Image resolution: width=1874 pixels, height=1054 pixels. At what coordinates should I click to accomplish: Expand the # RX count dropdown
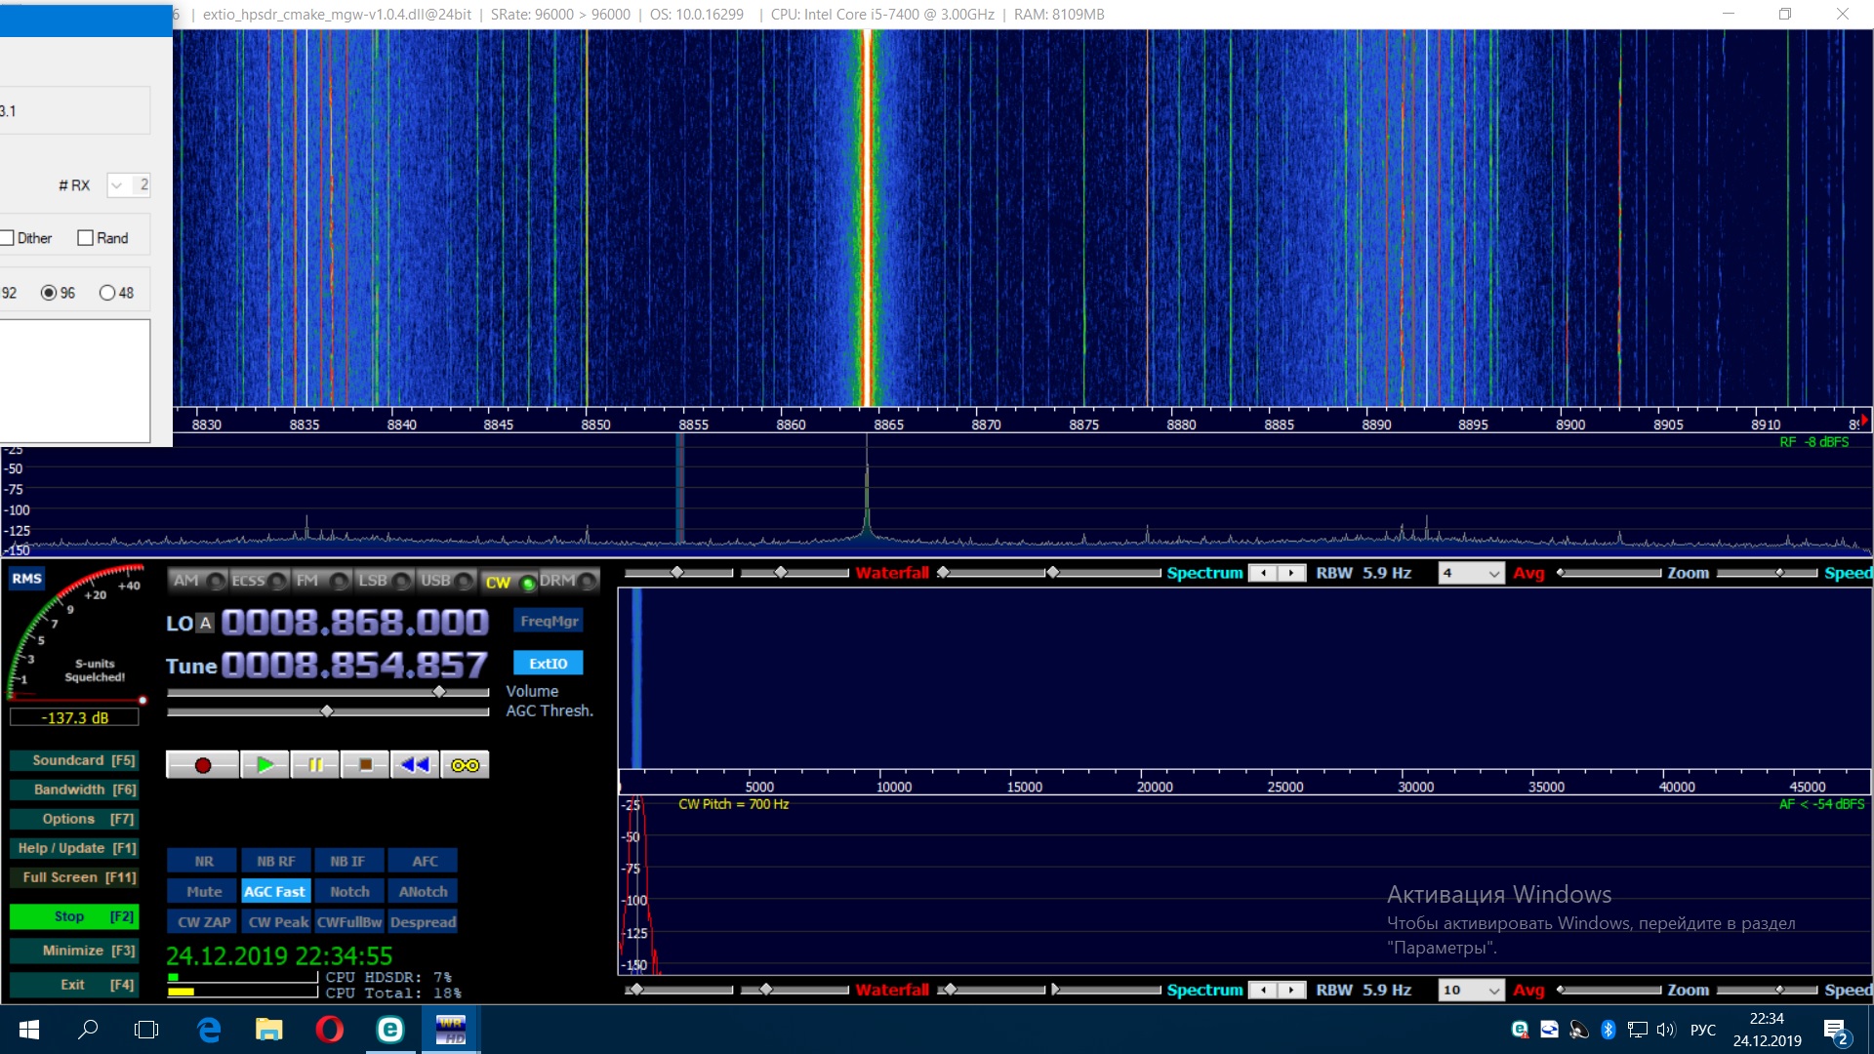(x=117, y=185)
